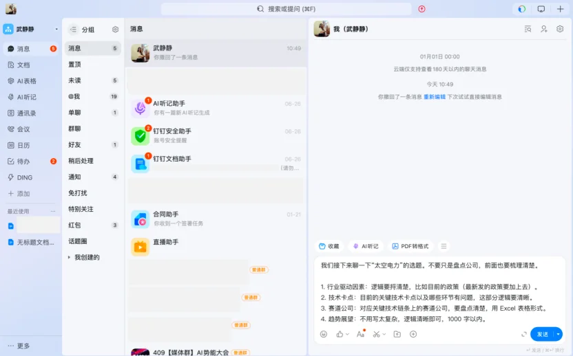Click the AI听记 quick action button
Screen dimensions: 573x356
coord(366,246)
